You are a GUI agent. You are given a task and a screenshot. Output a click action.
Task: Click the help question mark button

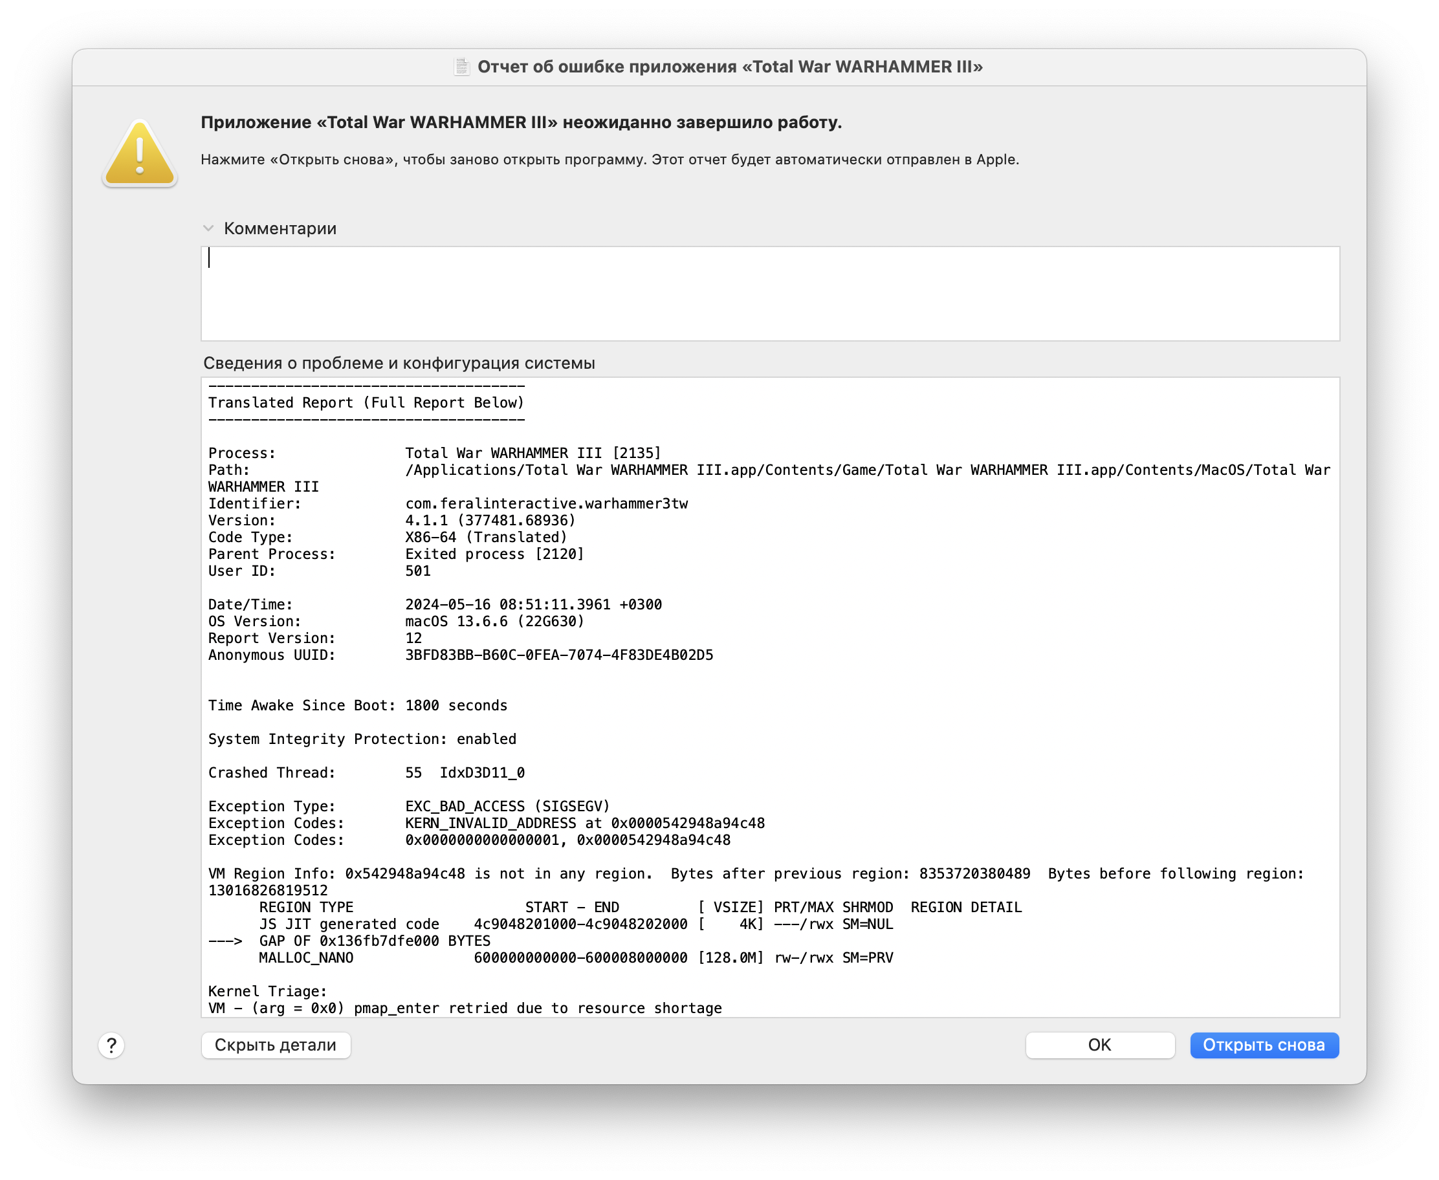coord(111,1045)
